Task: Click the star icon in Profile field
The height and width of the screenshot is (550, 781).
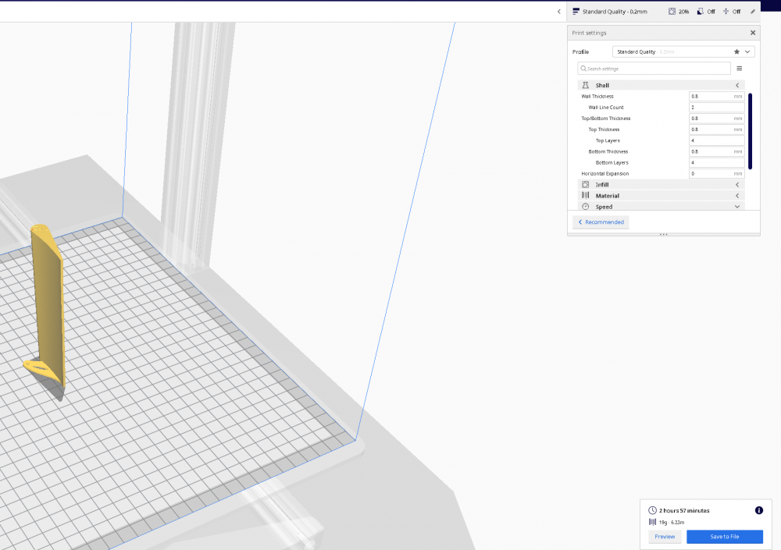Action: point(736,51)
